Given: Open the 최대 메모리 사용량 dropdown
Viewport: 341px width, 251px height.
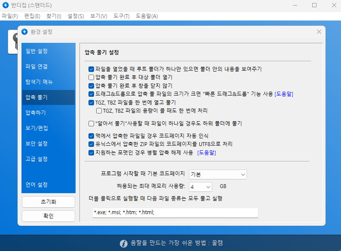Looking at the screenshot, I should pos(201,187).
